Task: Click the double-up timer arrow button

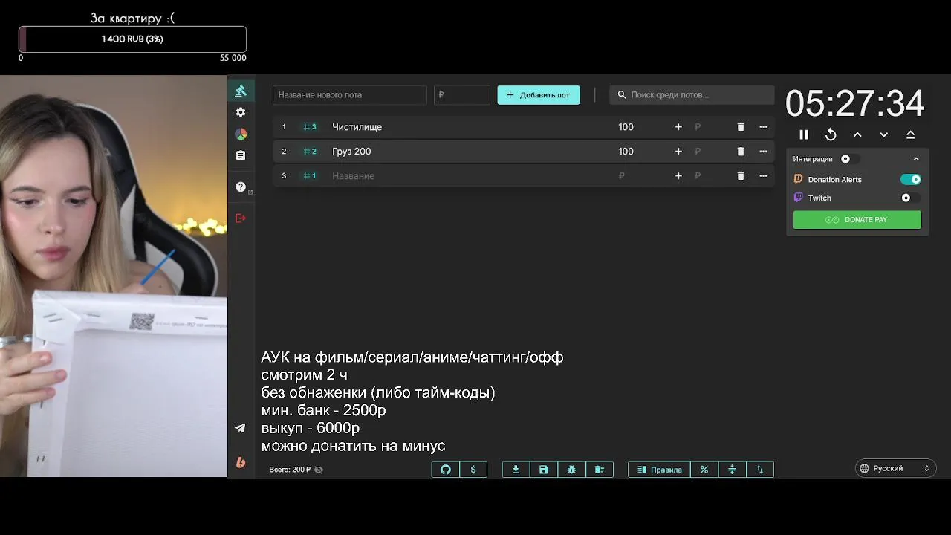Action: pos(911,134)
